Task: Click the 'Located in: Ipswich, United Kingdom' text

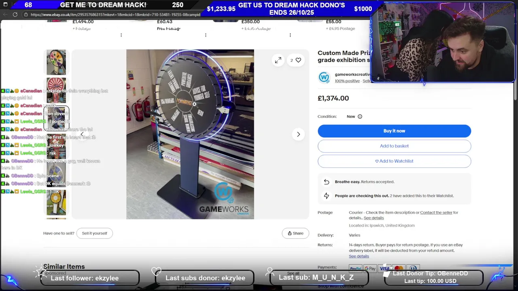Action: (382, 226)
